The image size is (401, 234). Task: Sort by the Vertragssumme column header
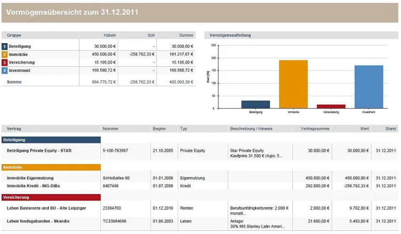coord(314,128)
